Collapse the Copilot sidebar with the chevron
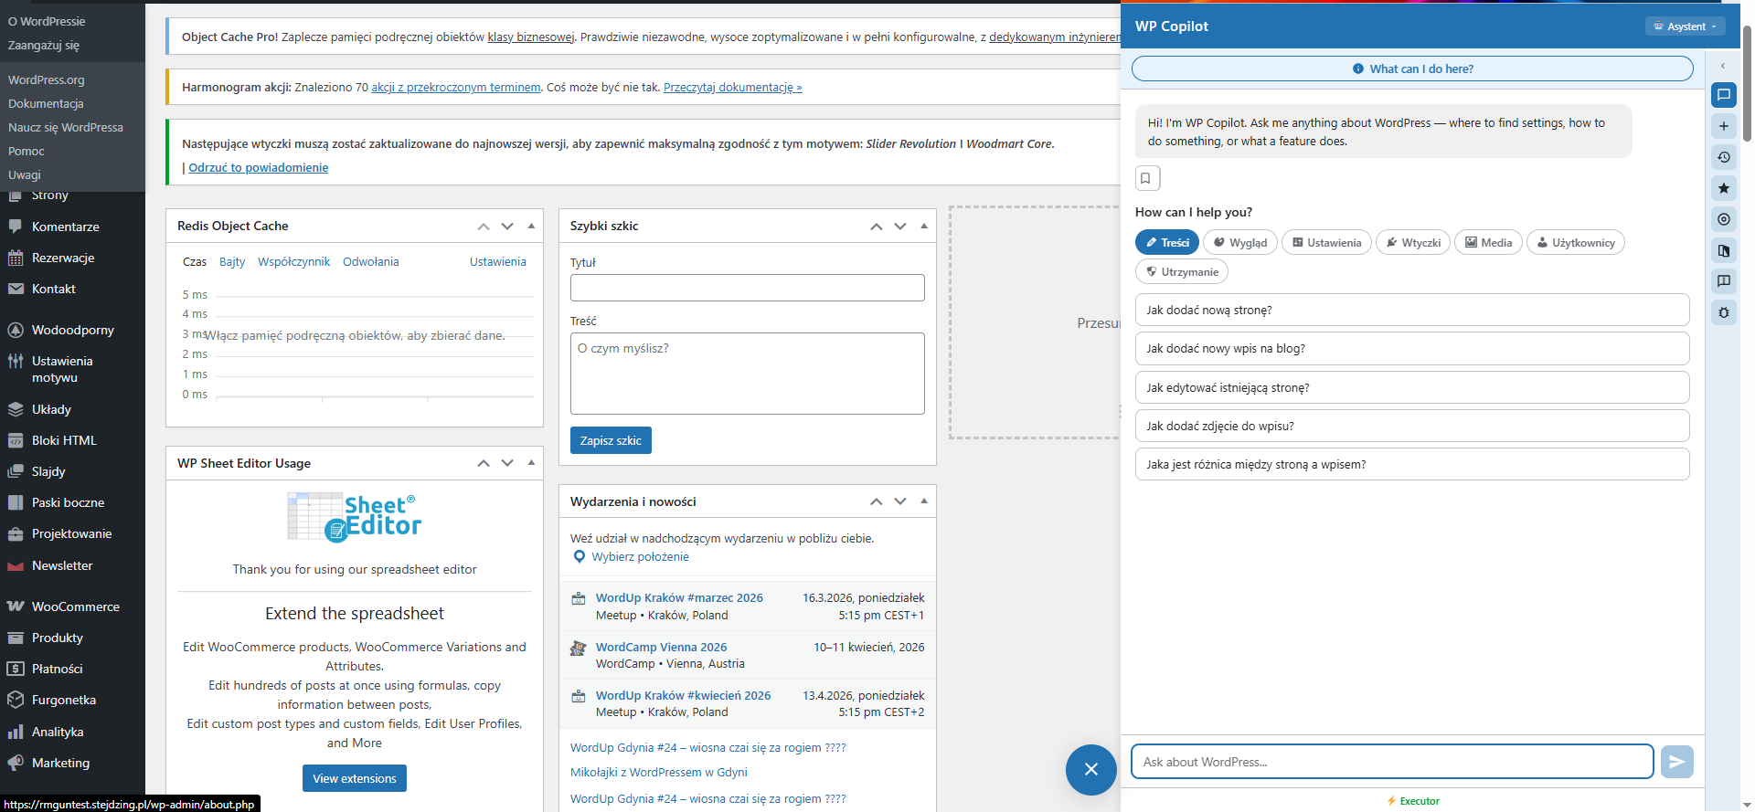The image size is (1755, 812). (x=1723, y=66)
